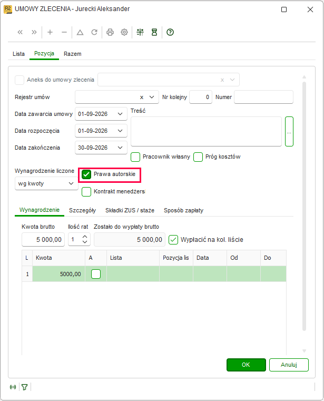Screen dimensions: 324x401
Task: Open Data zawarcia umowy date picker
Action: (x=120, y=114)
